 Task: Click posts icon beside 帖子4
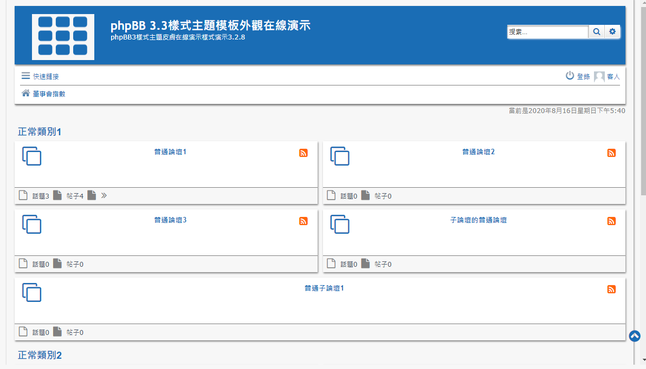(57, 195)
